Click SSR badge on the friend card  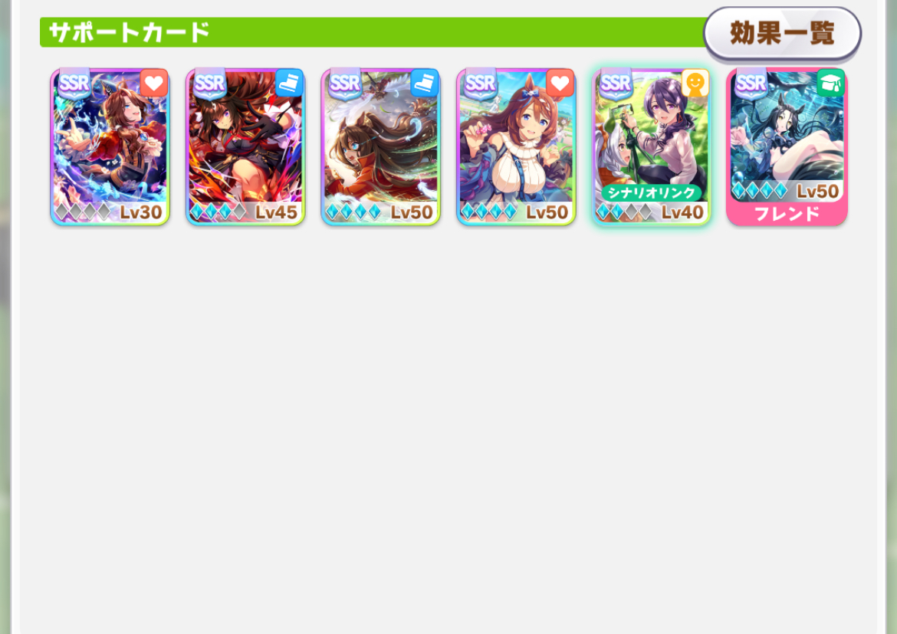751,84
